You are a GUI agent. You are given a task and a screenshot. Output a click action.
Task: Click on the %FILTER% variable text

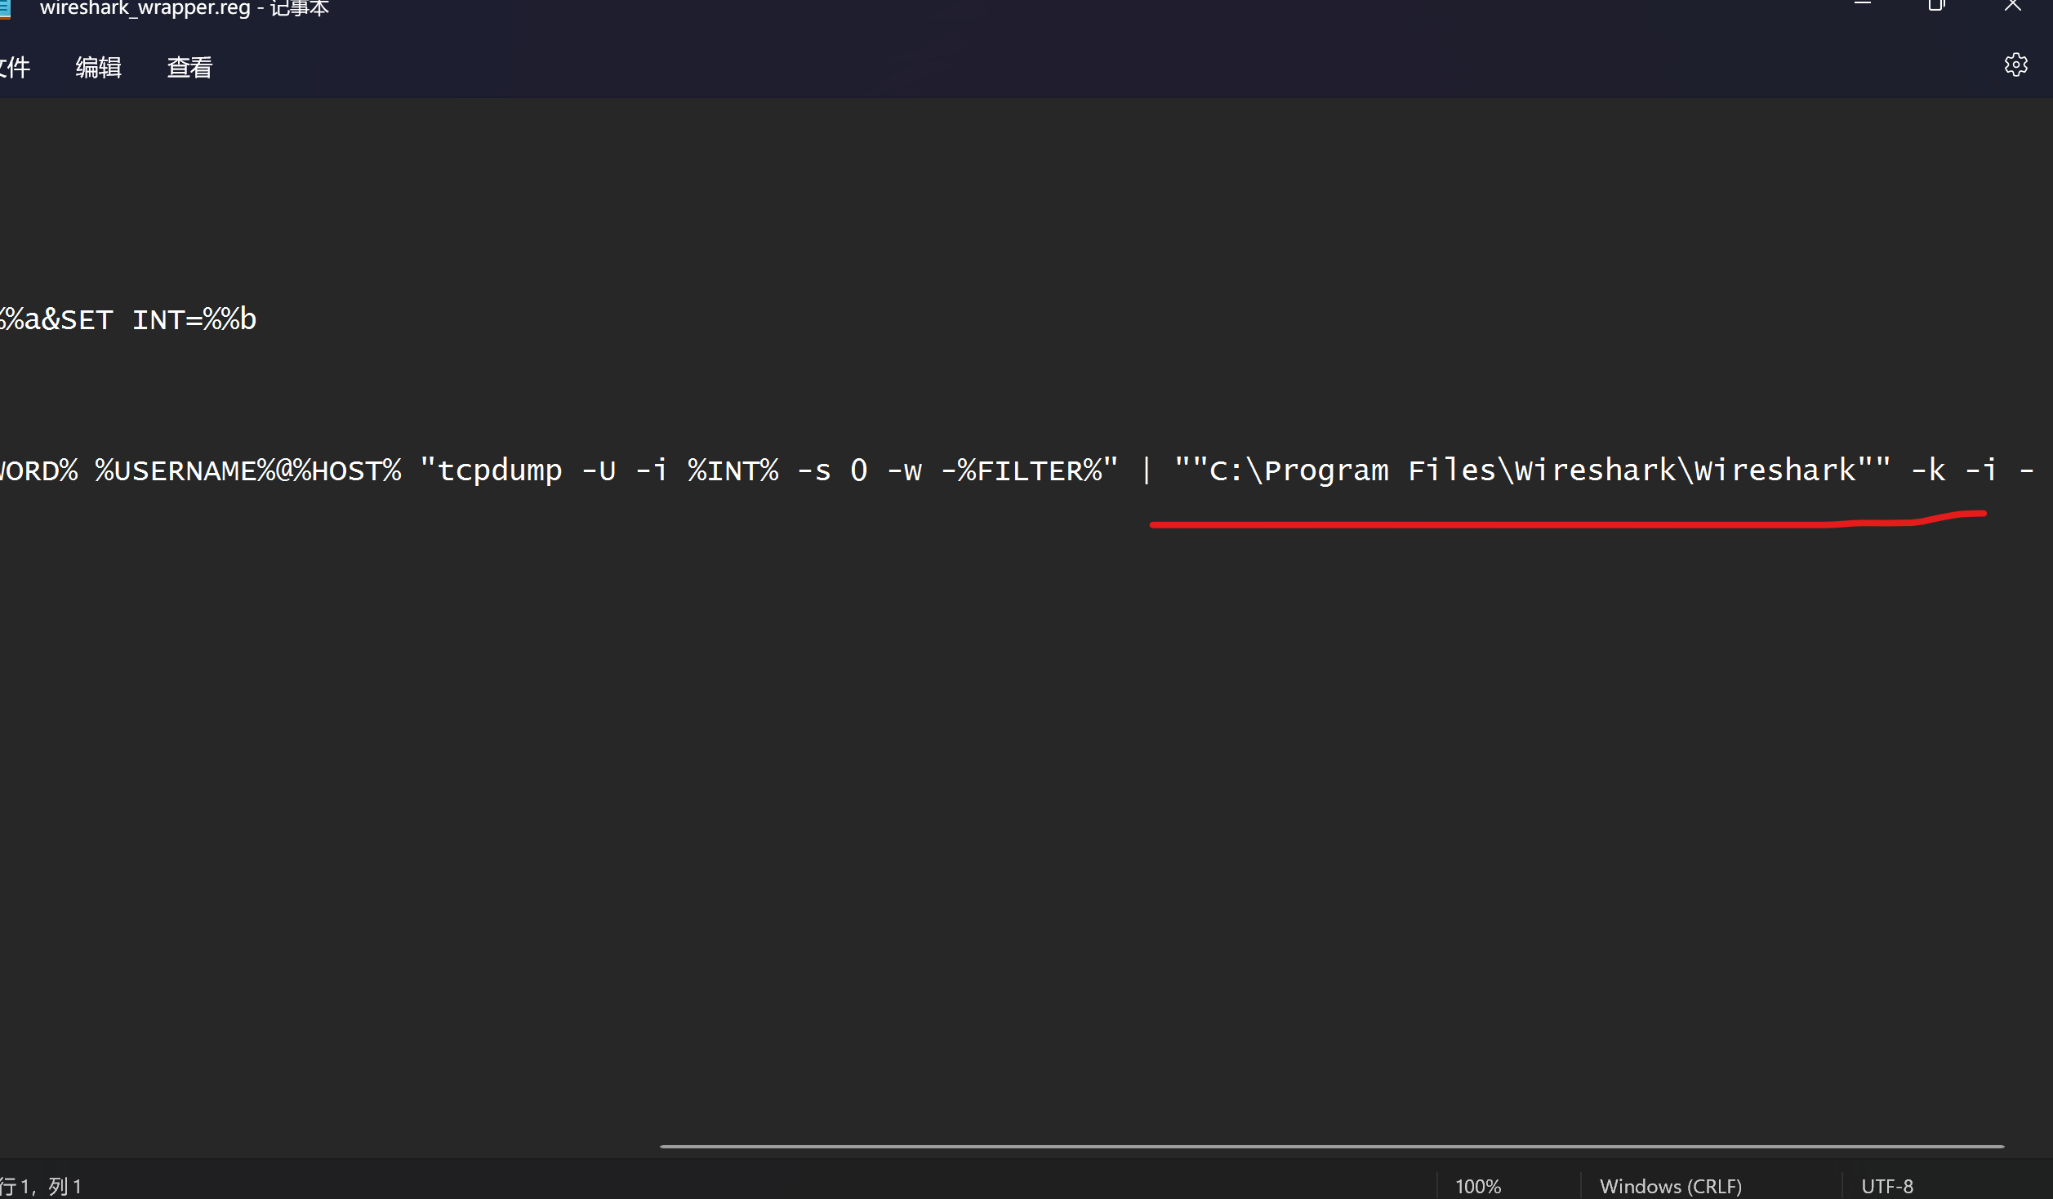[x=1031, y=471]
